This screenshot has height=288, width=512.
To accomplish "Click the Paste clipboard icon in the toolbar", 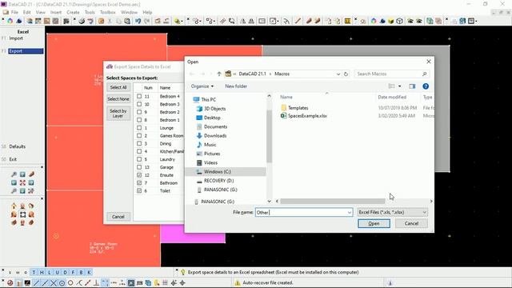I will (x=127, y=21).
